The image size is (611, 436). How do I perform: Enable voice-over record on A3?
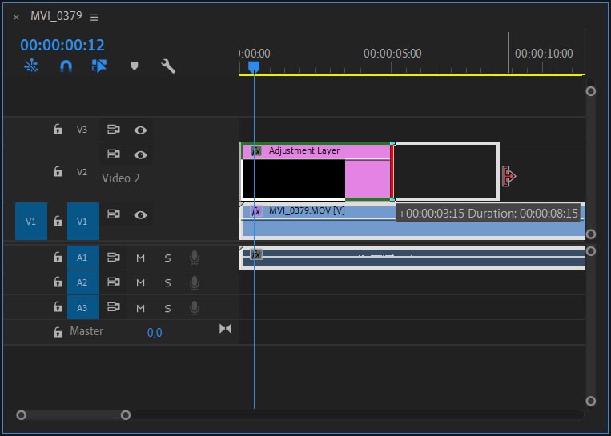(x=194, y=307)
